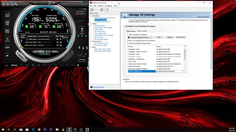Open the OpenGL rendering GPU setting dropdown

[170, 71]
